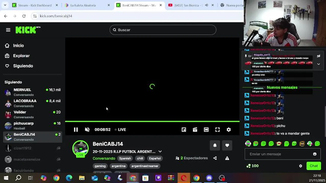The height and width of the screenshot is (183, 326).
Task: Select the gaming tag
Action: (x=100, y=166)
